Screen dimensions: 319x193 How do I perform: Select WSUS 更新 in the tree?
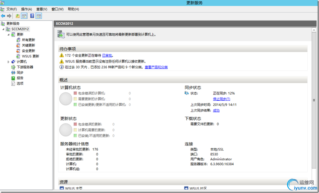coord(30,56)
